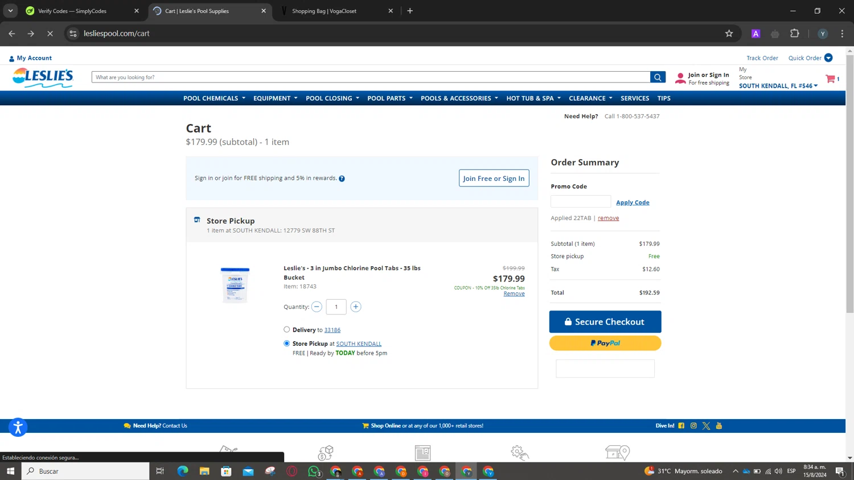Expand Pool Closing menu

(332, 98)
